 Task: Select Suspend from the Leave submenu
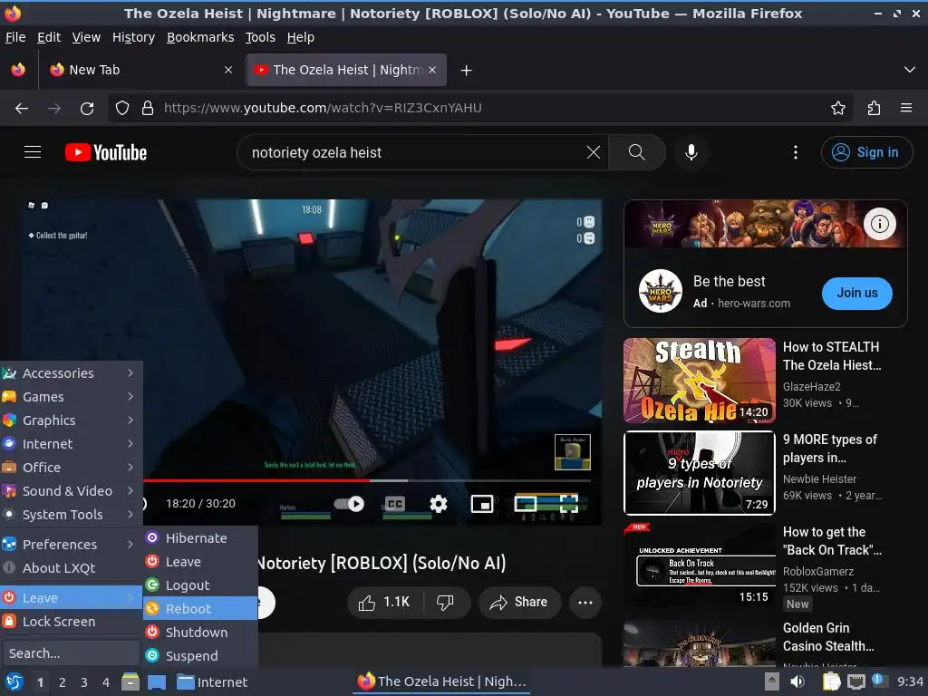200,656
